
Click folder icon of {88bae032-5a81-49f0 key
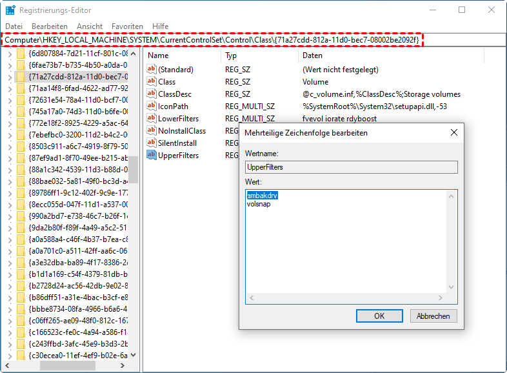tap(21, 181)
